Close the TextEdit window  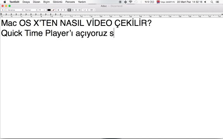click(x=3, y=6)
